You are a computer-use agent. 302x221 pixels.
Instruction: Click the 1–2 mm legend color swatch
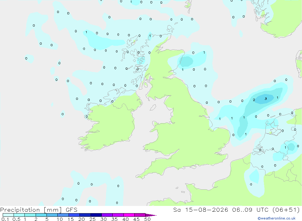(30, 215)
